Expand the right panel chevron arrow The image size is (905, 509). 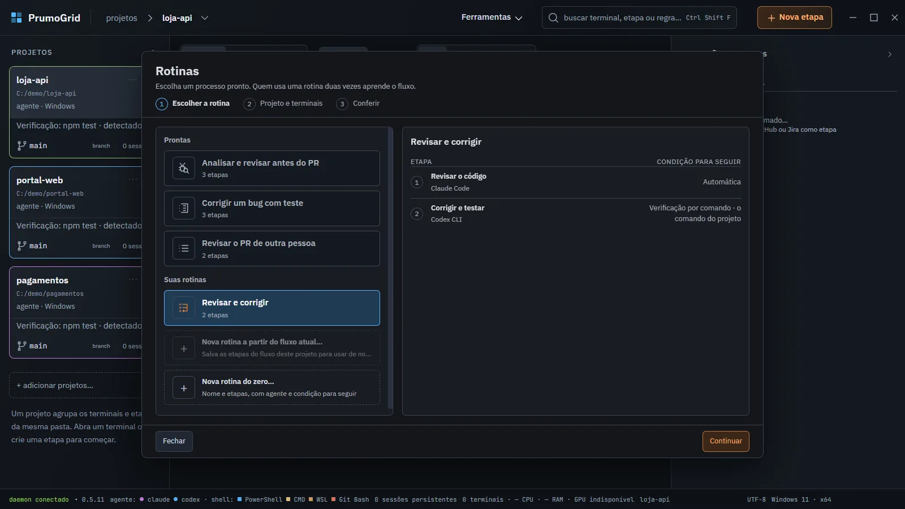click(890, 54)
